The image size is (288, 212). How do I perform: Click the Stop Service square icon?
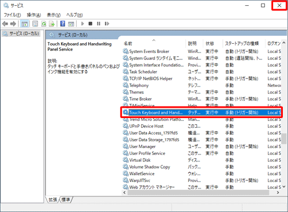click(90, 24)
